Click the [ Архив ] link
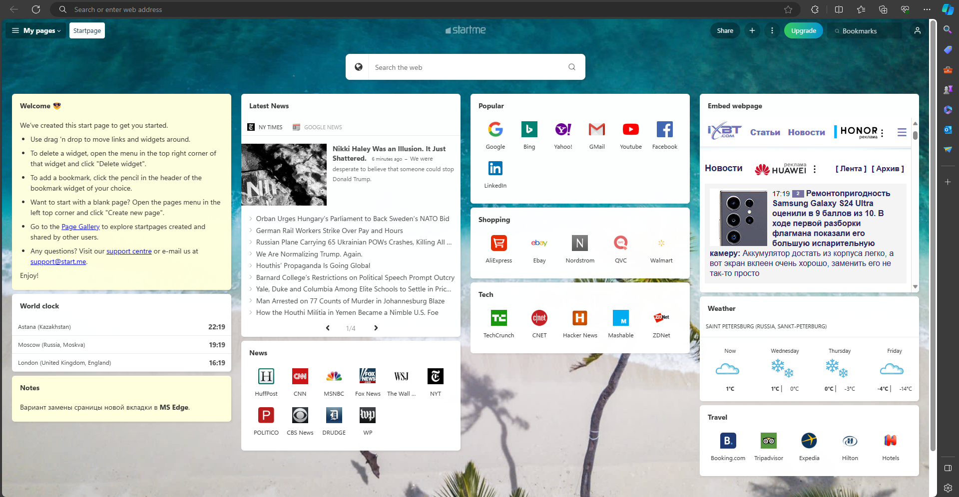The image size is (959, 497). (x=888, y=169)
